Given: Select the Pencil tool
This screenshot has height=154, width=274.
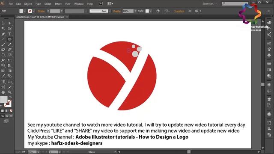Looking at the screenshot, I should (x=9, y=44).
